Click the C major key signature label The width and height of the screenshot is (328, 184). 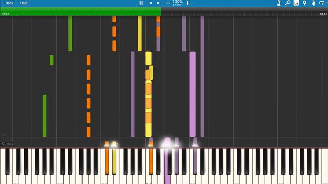8,143
